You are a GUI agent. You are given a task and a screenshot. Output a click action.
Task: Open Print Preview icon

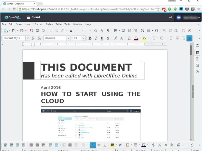coord(43,31)
